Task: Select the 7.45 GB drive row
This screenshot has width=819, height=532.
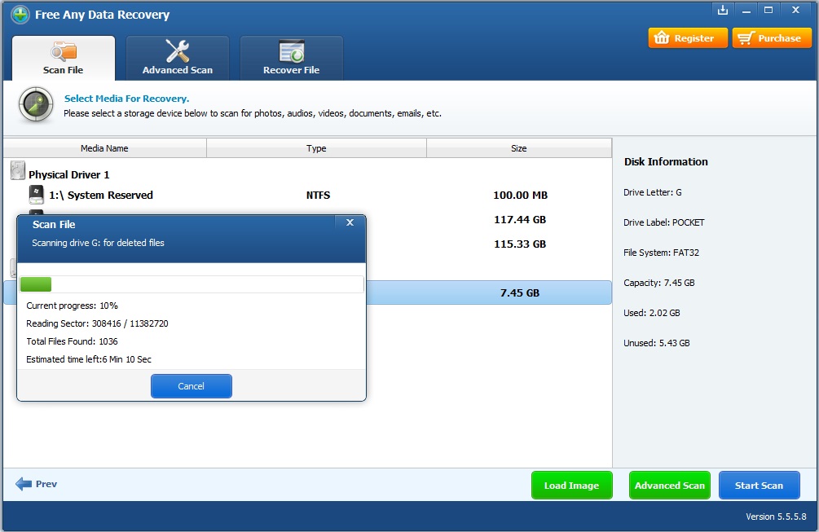Action: (489, 292)
